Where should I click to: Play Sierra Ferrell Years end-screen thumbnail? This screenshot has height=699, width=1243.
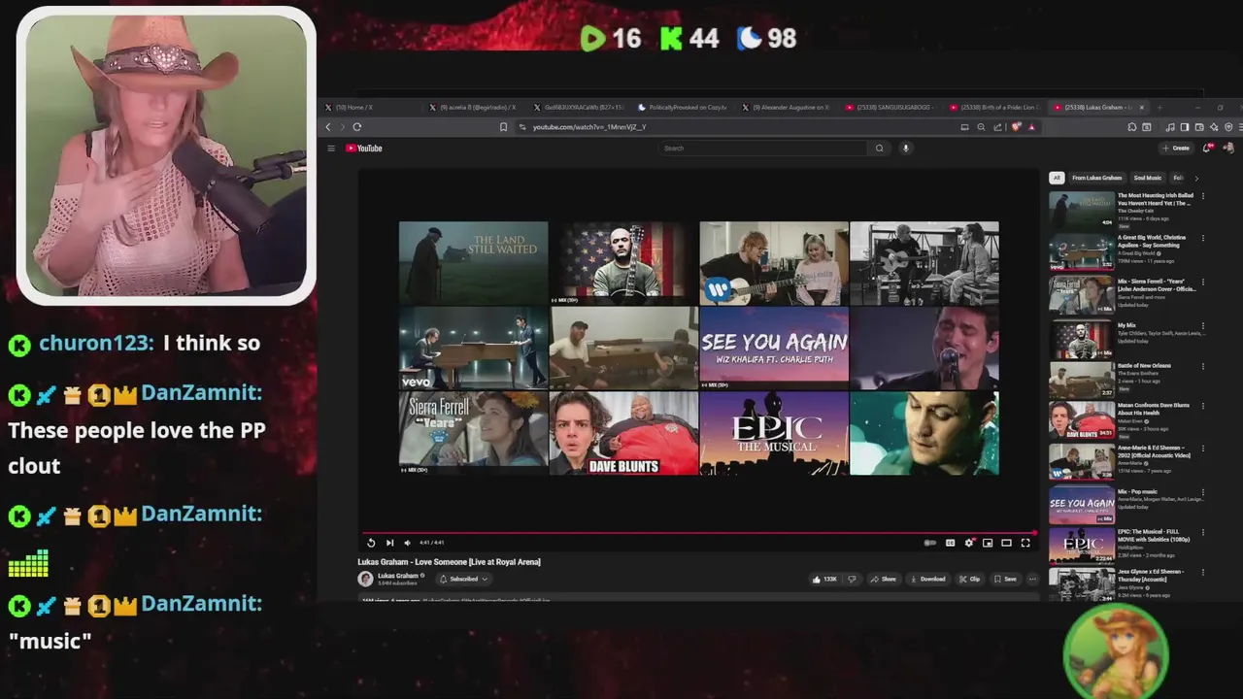[473, 433]
